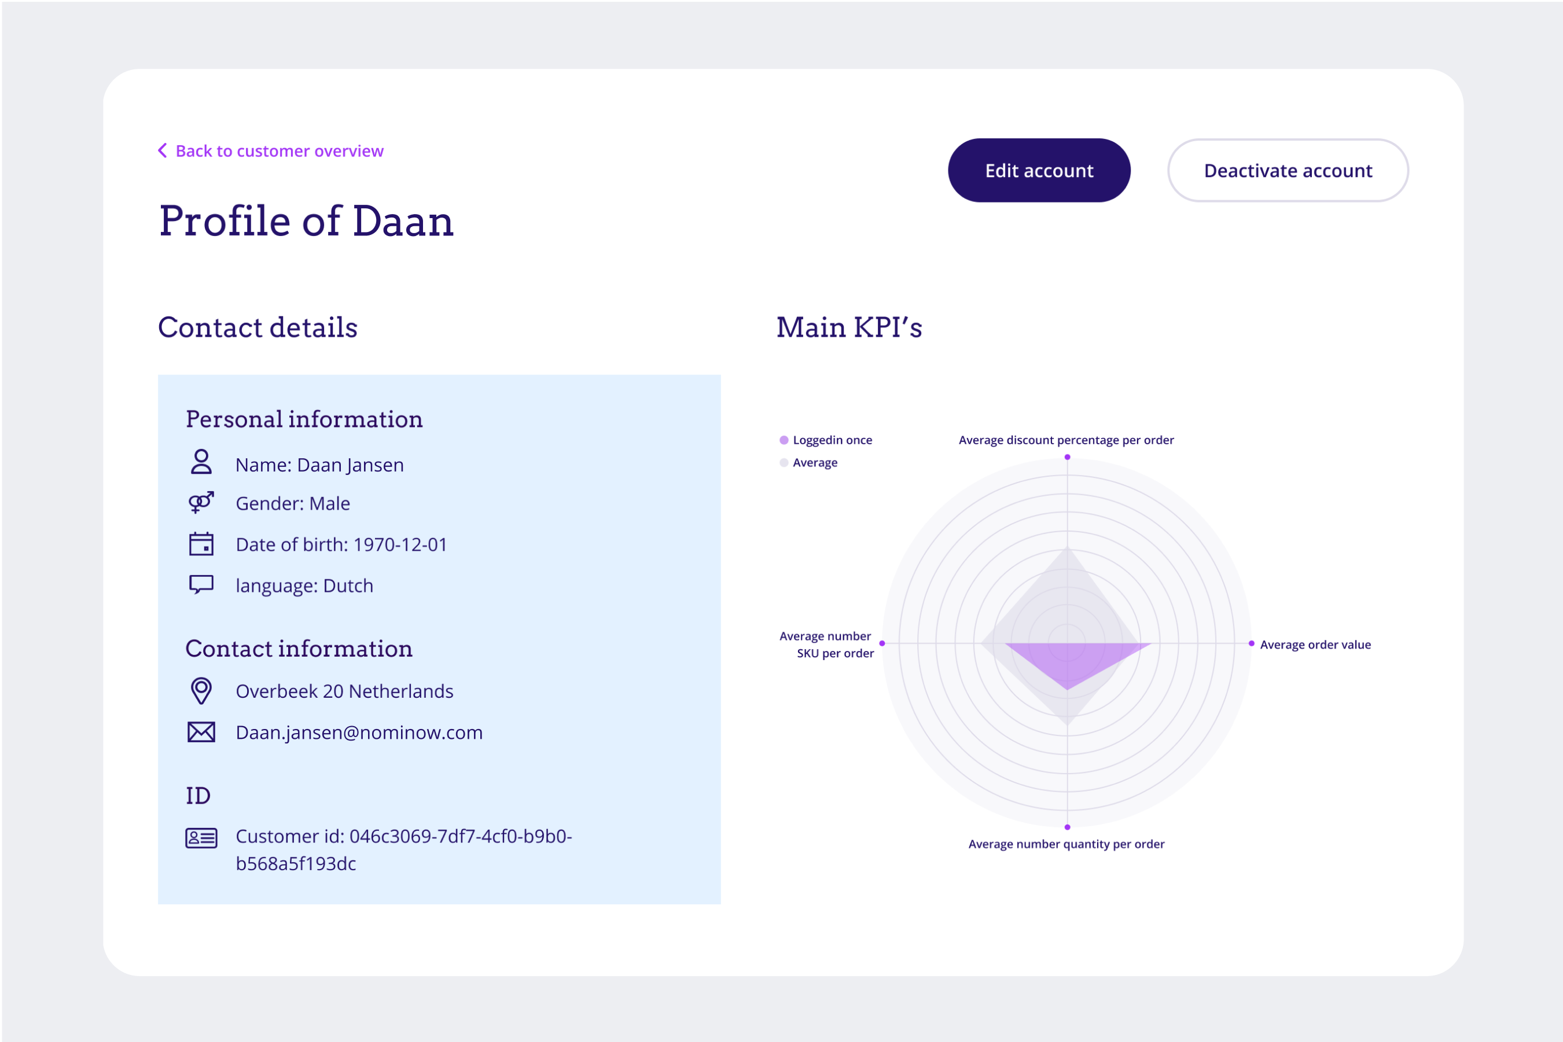Select the Average number quantity per order point

pos(1067,827)
